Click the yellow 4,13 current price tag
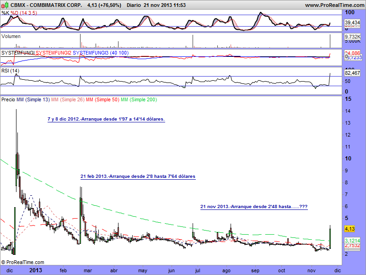Image resolution: width=366 pixels, height=275 pixels. point(350,229)
